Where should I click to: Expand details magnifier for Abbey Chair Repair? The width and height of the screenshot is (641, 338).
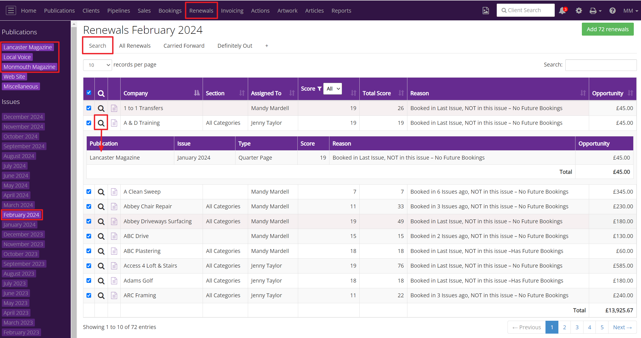coord(101,207)
